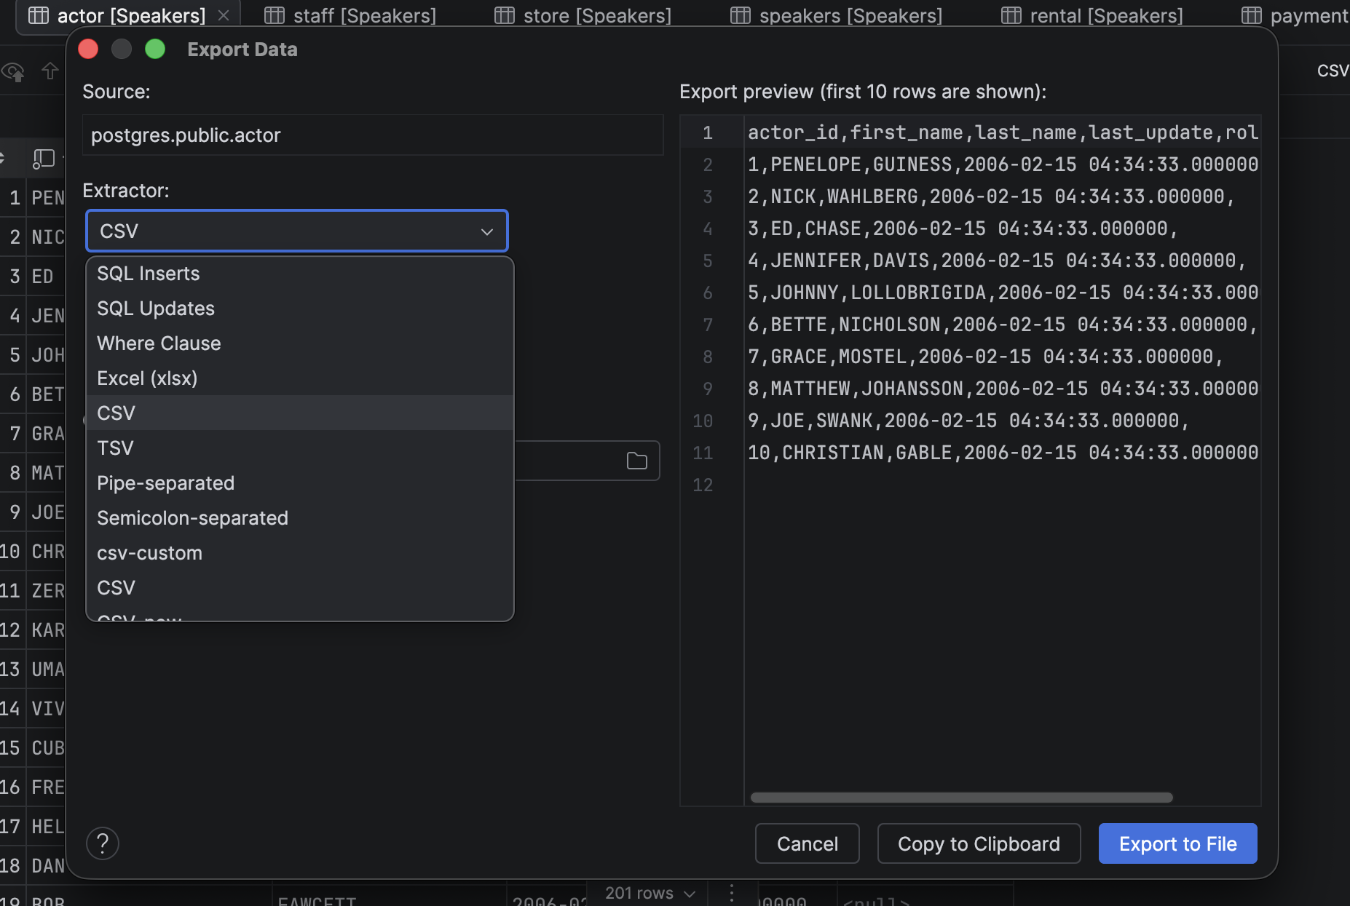
Task: Click the export preview horizontal scrollbar
Action: tap(961, 798)
